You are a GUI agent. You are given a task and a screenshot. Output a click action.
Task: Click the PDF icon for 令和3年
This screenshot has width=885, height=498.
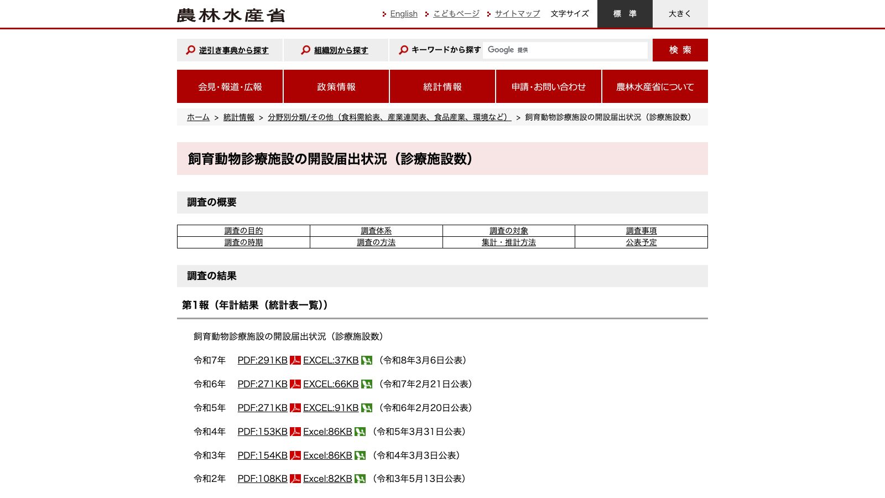click(x=295, y=455)
